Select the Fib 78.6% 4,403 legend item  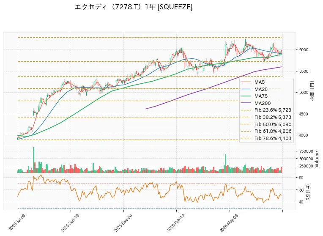(266, 138)
